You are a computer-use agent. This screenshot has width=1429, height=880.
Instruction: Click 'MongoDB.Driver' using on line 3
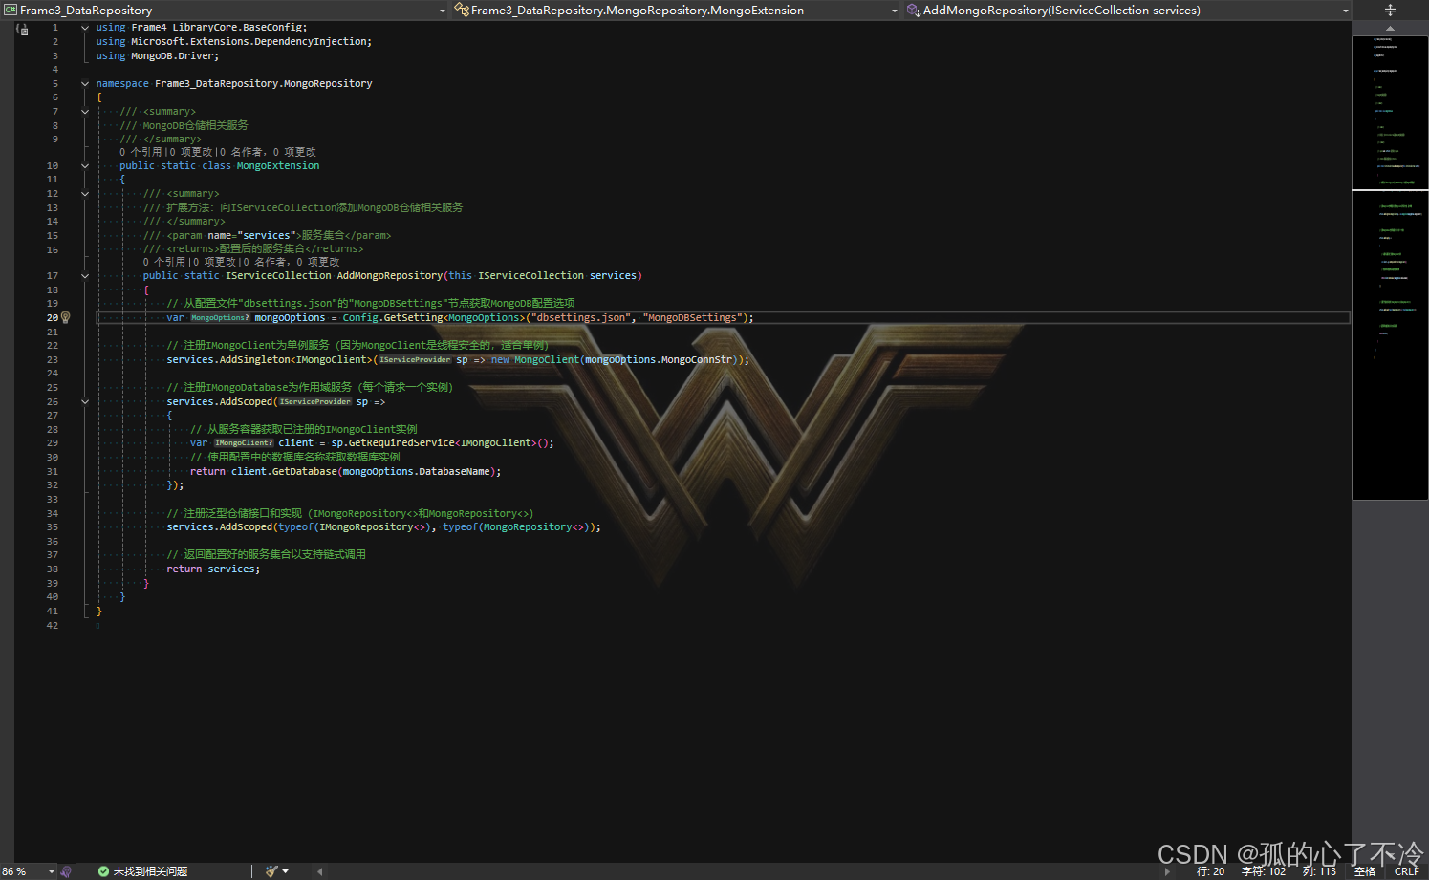[172, 56]
